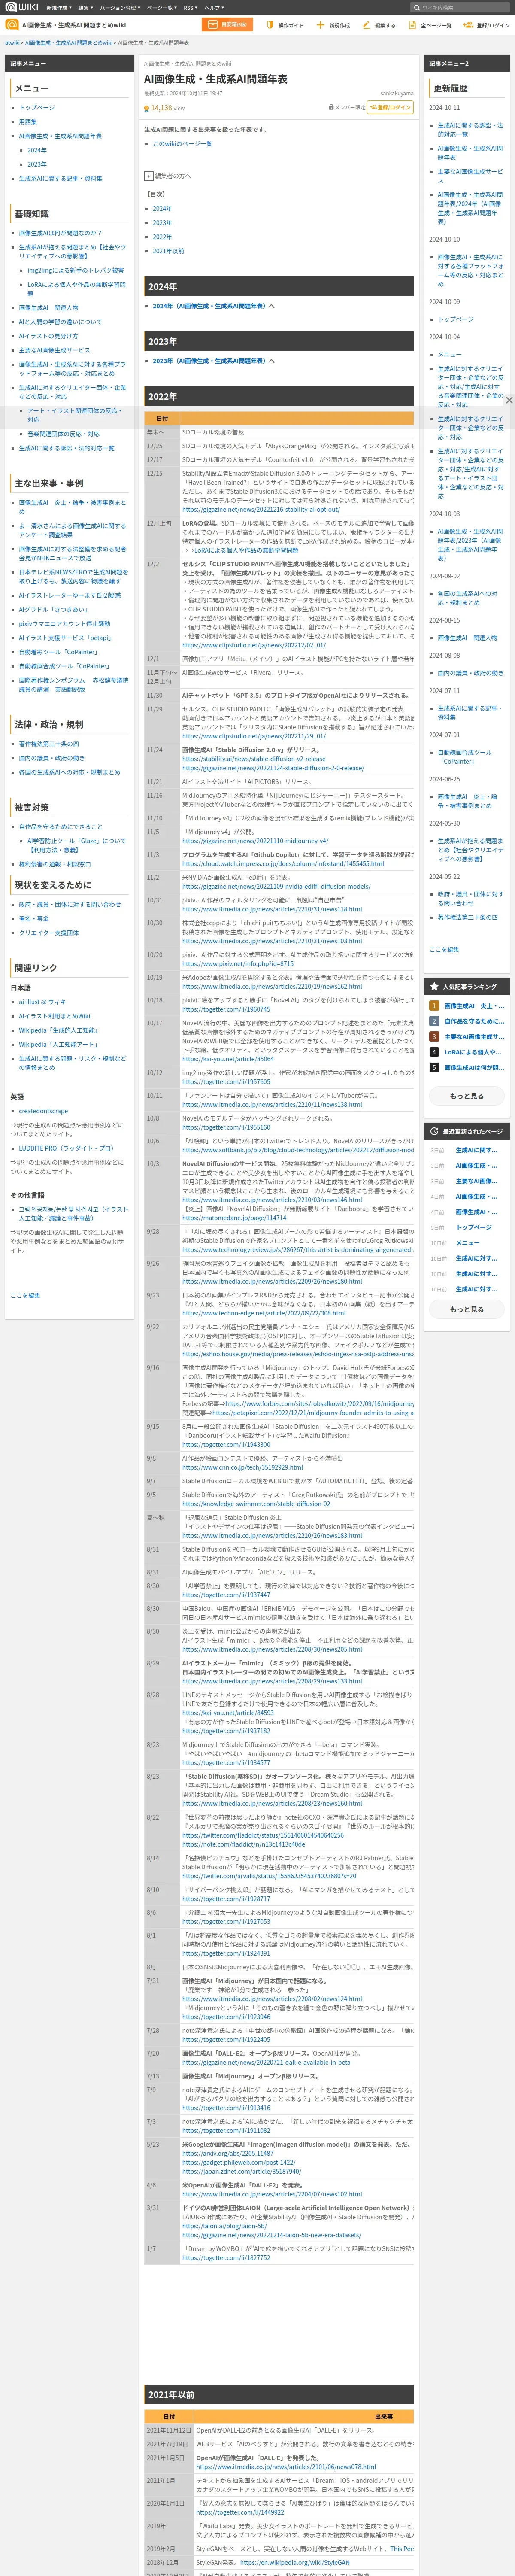Open 自作品を守るためにできること left link
This screenshot has width=515, height=2576.
point(61,827)
